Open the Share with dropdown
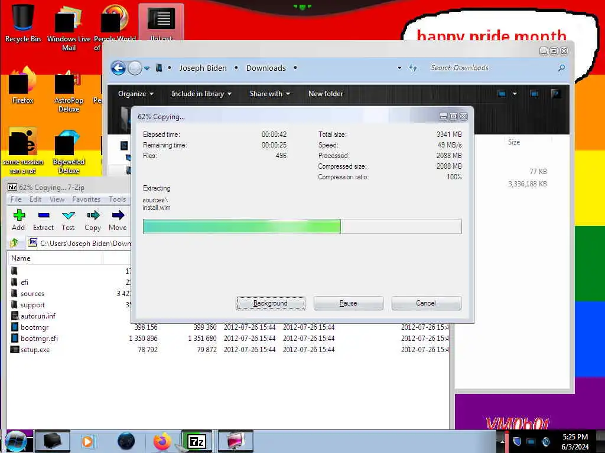The width and height of the screenshot is (605, 453). (x=269, y=94)
